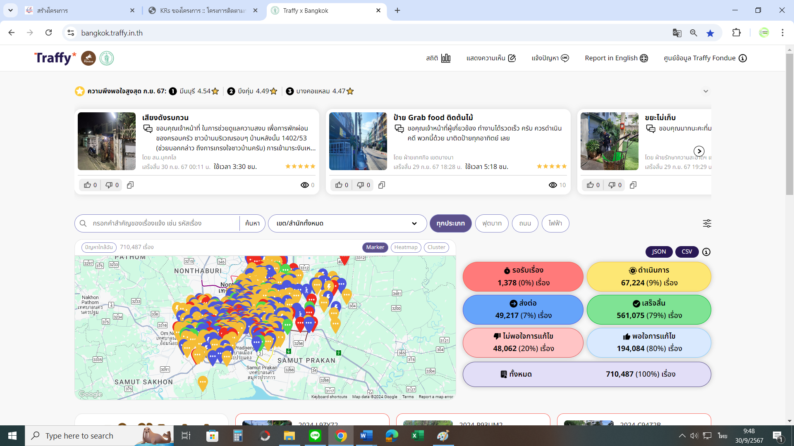This screenshot has height=446, width=794.
Task: Open the tab search dropdown in Chrome
Action: 10,10
